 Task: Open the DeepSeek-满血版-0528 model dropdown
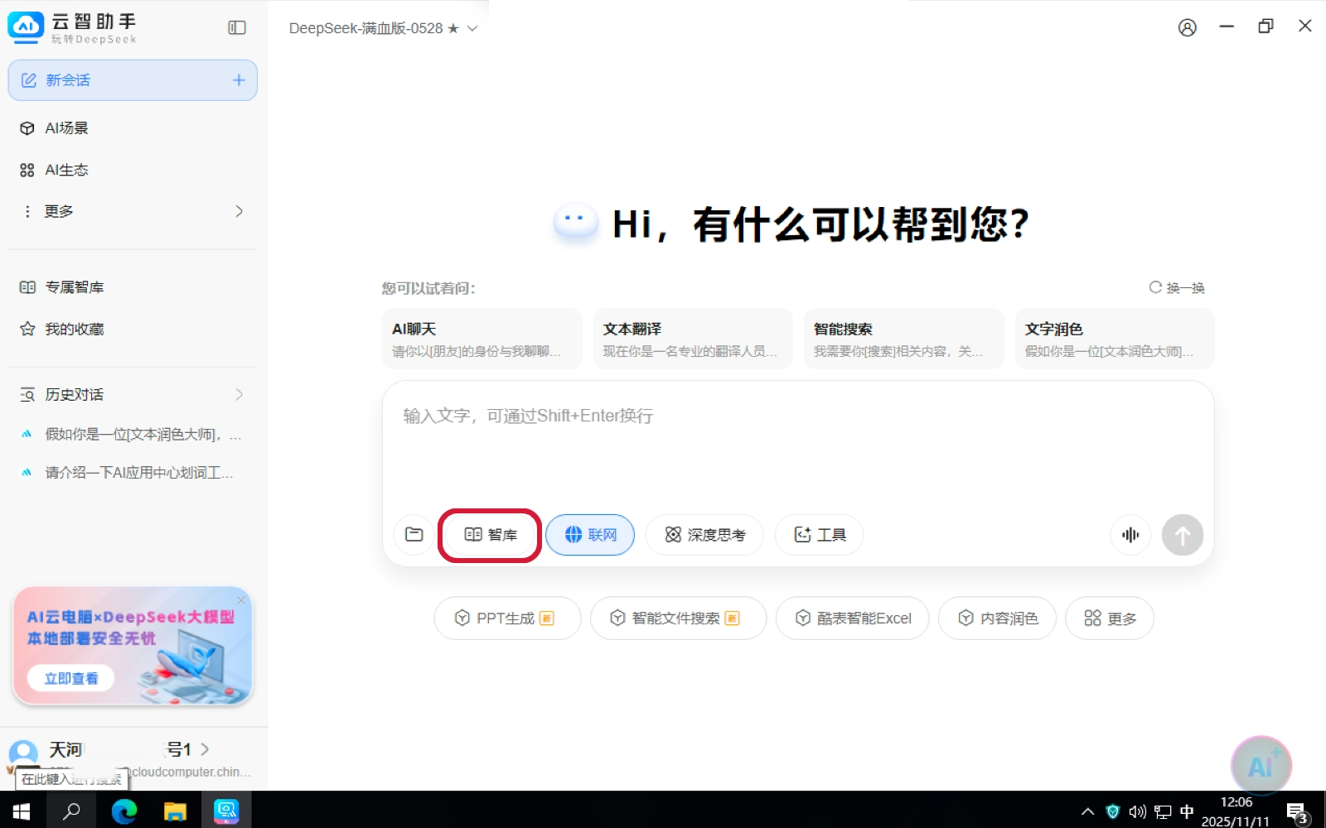point(383,28)
